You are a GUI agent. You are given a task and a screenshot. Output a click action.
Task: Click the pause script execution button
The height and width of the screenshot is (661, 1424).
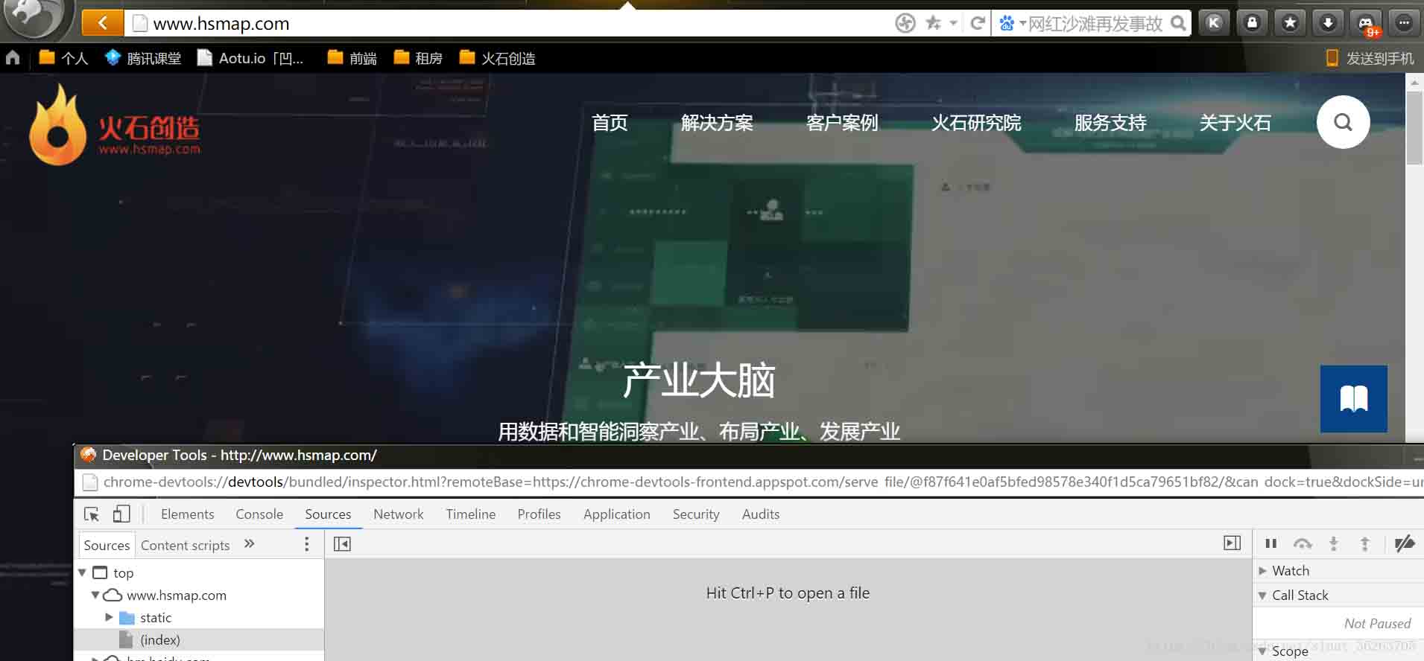[1271, 544]
